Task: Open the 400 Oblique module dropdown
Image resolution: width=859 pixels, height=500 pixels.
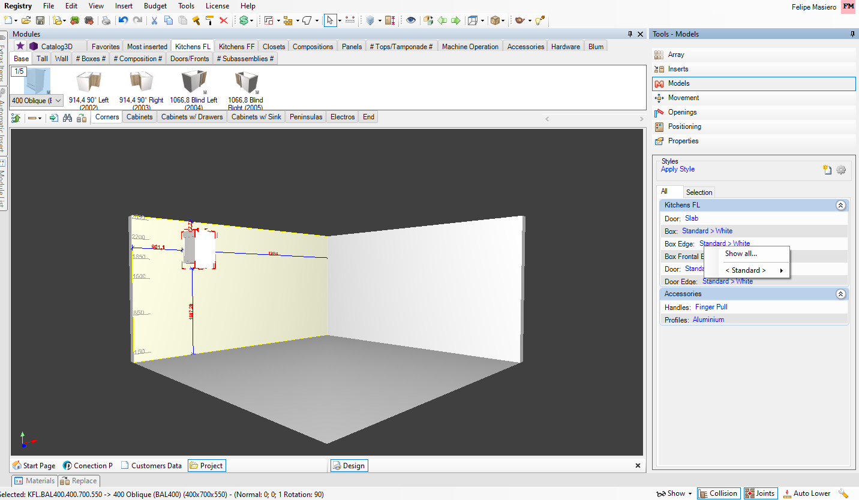Action: 58,101
